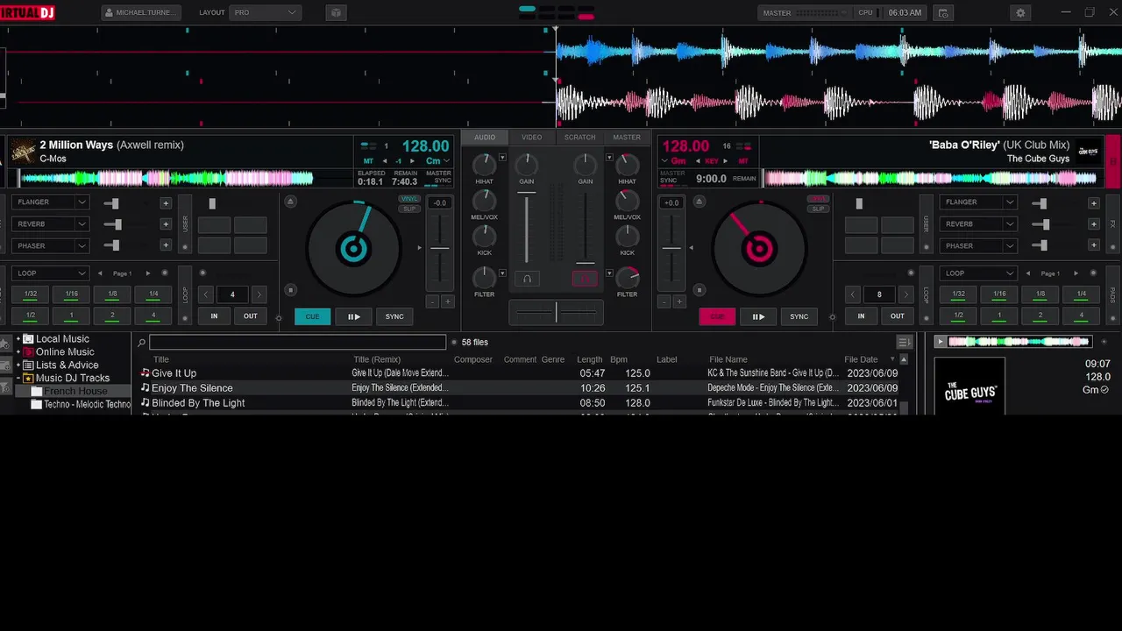Click the pitch plus button on the left deck
The image size is (1122, 631).
(447, 301)
